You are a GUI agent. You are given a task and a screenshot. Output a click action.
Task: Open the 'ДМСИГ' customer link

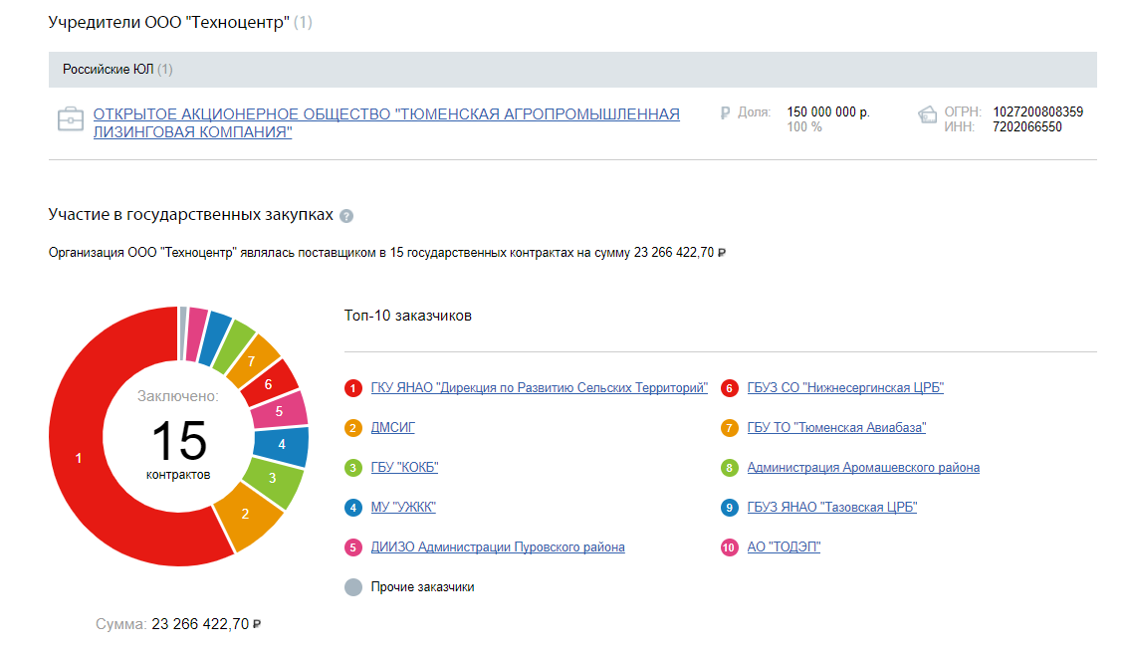click(x=392, y=428)
